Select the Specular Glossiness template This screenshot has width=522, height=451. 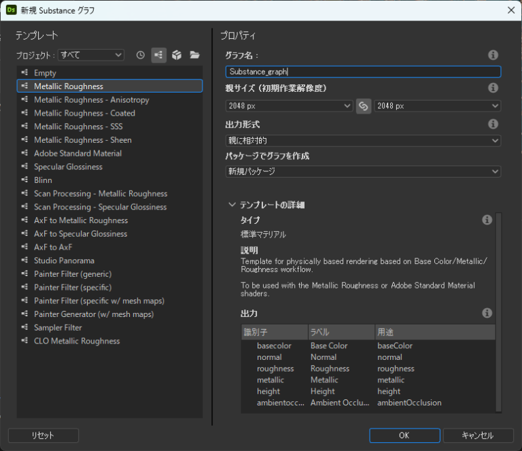coord(68,167)
